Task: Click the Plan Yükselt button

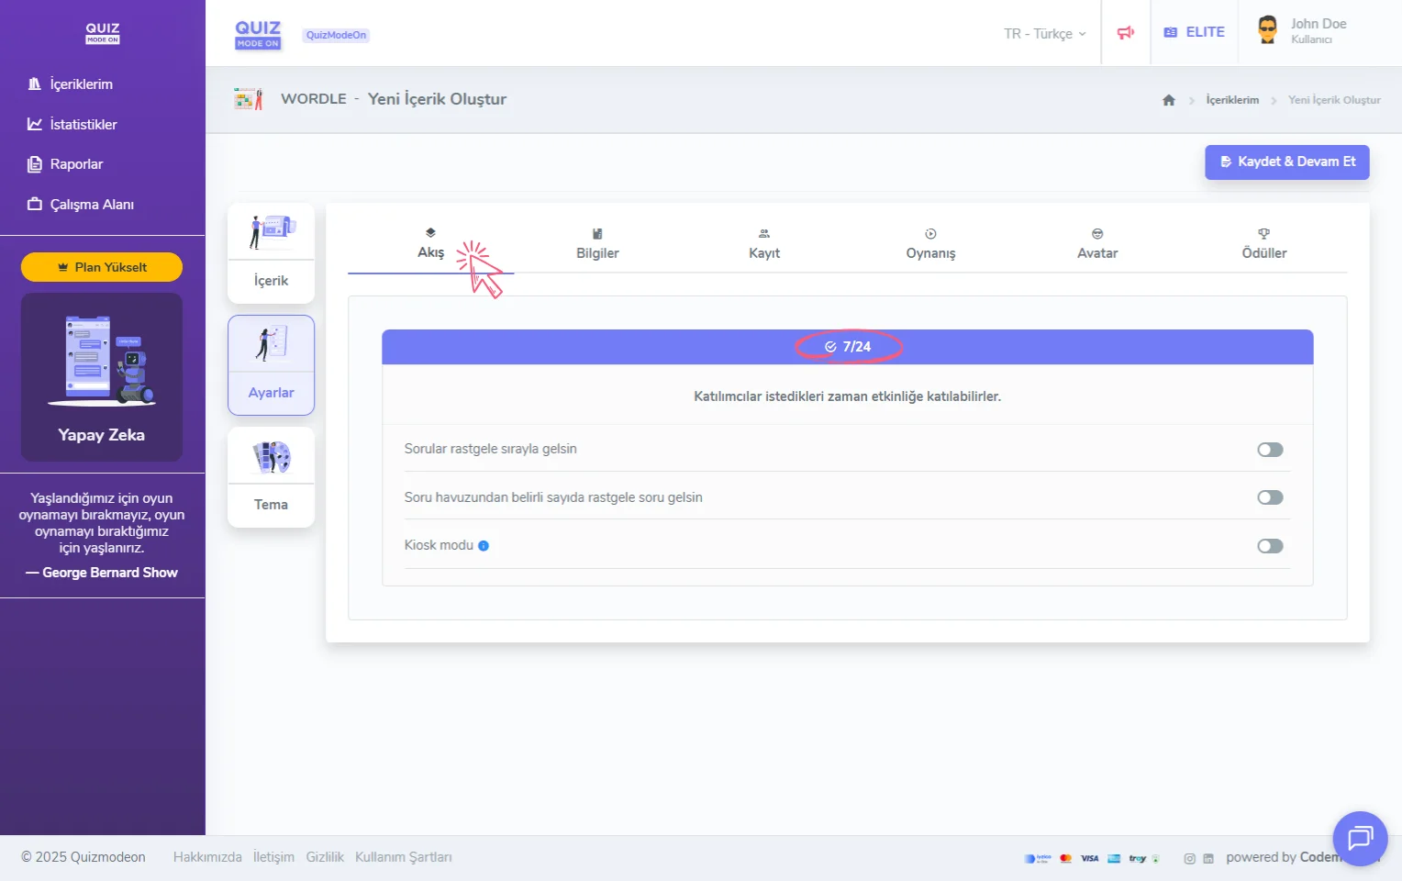Action: pyautogui.click(x=102, y=267)
